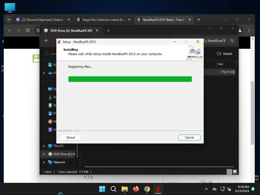Screen dimensions: 260x195
Task: Close the NewBlueFX 2012 Beta1 browser tab
Action: coord(189,20)
